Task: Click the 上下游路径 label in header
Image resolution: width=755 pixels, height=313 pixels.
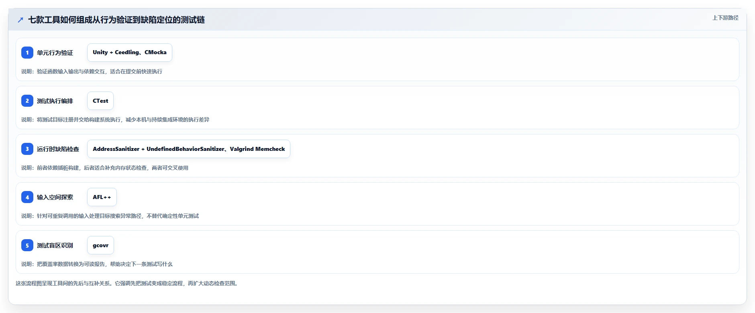Action: tap(725, 18)
